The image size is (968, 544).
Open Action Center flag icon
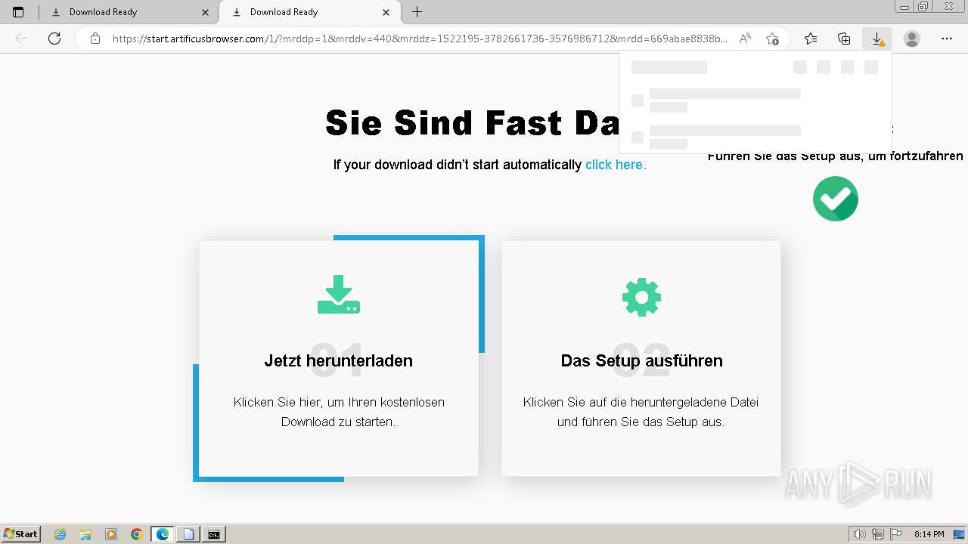click(x=896, y=534)
